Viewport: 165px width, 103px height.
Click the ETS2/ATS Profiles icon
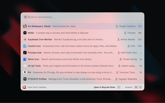point(25,79)
